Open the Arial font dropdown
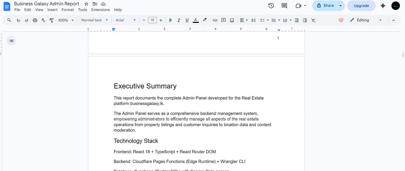This screenshot has height=171, width=405. pyautogui.click(x=126, y=20)
